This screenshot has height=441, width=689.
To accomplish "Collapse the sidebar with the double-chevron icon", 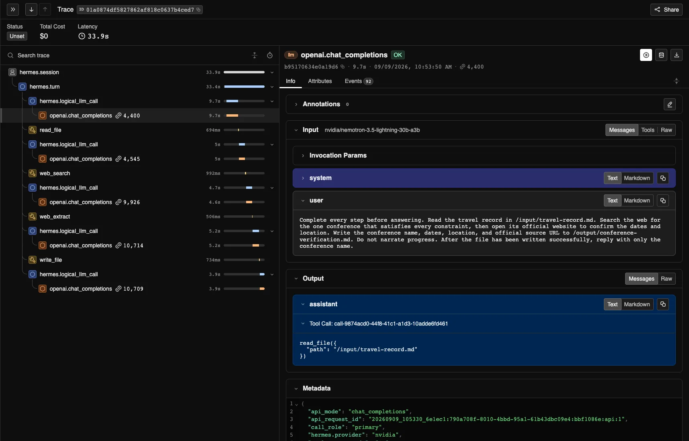I will point(13,9).
